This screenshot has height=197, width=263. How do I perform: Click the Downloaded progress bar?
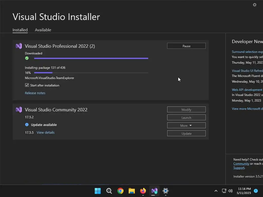(91, 58)
